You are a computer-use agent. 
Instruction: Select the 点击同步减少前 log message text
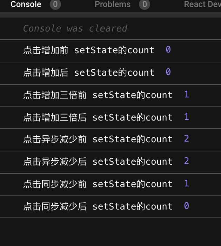(98, 184)
